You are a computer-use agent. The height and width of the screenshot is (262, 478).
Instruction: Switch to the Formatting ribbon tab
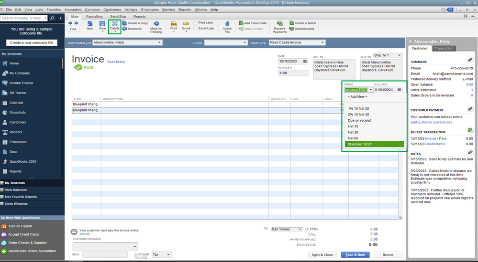pyautogui.click(x=94, y=17)
